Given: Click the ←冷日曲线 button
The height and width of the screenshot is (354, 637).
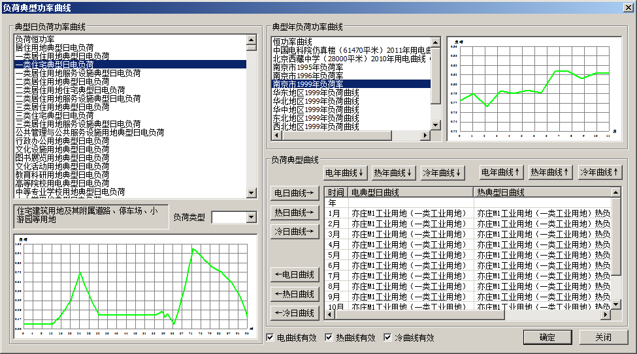Looking at the screenshot, I should tap(294, 314).
